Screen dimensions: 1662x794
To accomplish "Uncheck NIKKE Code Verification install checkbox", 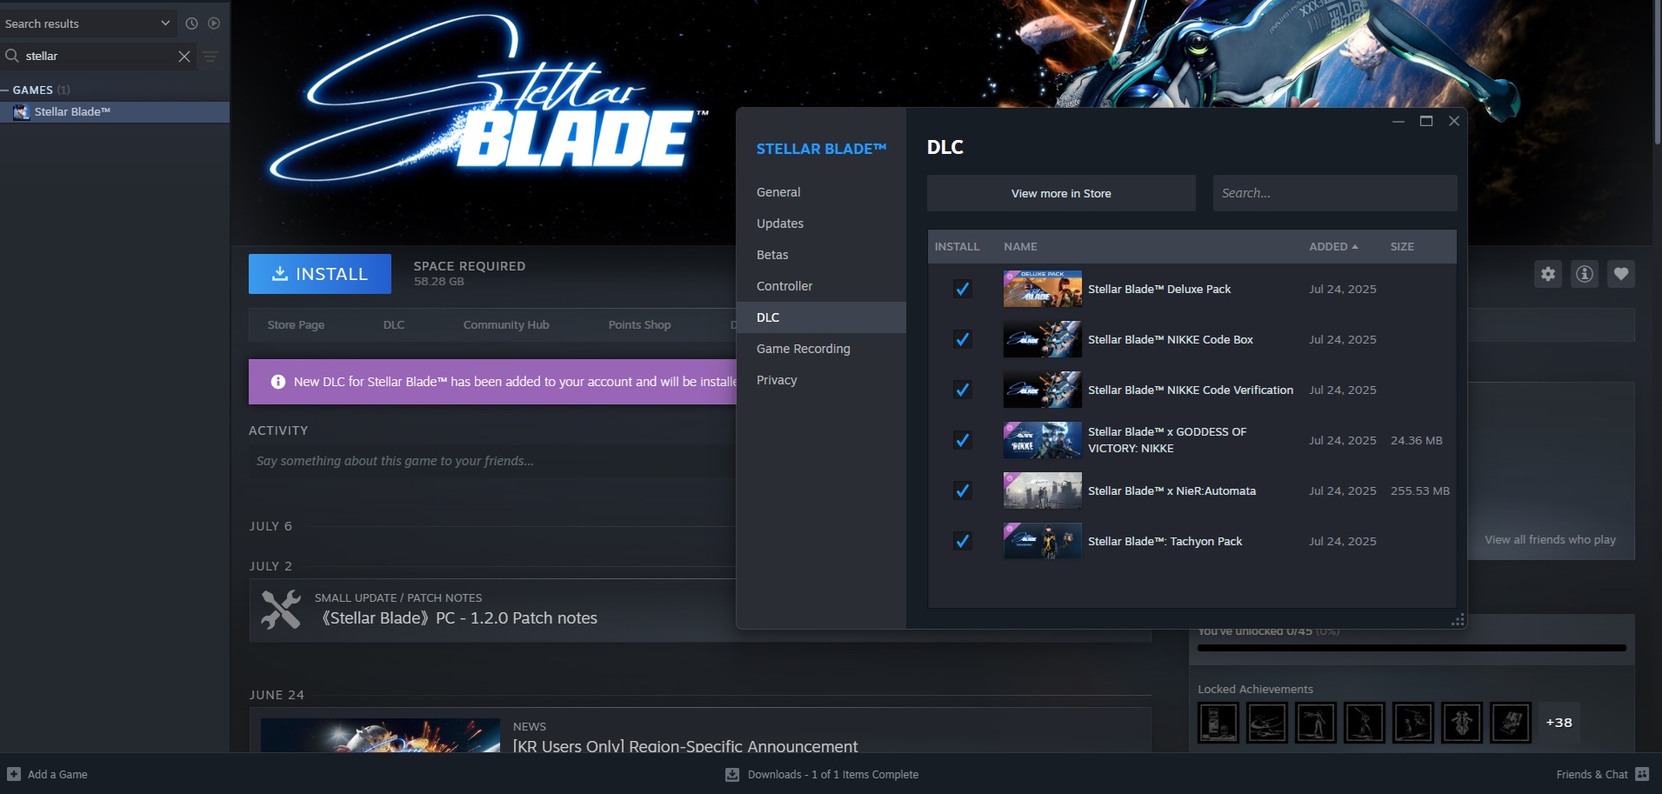I will tap(963, 390).
